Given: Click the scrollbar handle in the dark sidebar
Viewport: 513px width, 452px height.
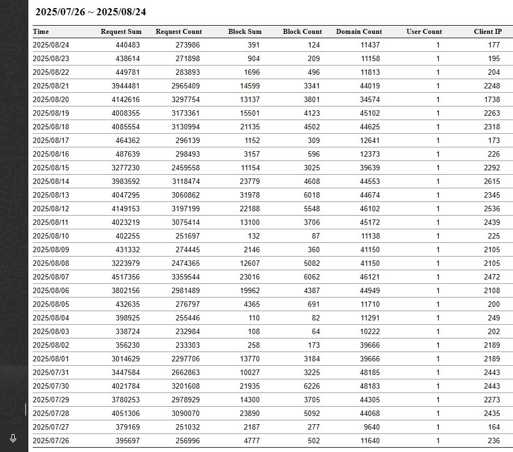Looking at the screenshot, I should click(26, 409).
